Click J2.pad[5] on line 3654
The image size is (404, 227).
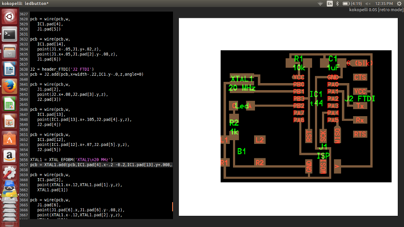[x=49, y=150]
